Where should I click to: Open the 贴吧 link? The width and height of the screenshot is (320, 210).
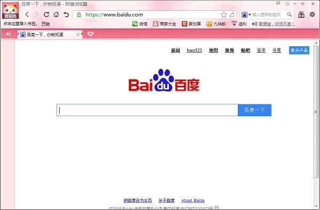point(245,50)
